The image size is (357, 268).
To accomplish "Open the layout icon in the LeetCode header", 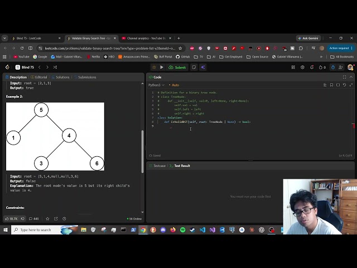I will click(293, 67).
